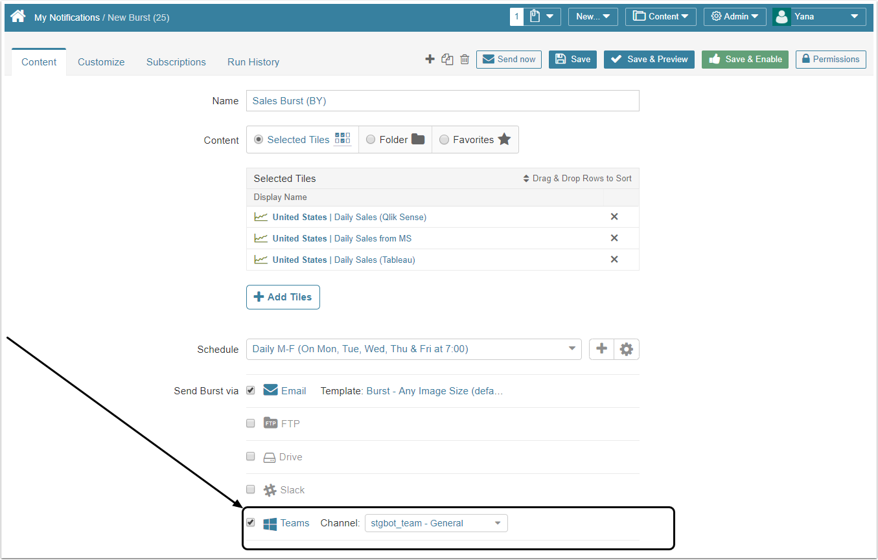Click the FTP icon
The image size is (878, 560).
tap(270, 423)
